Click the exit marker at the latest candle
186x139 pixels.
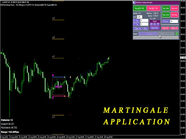coord(108,58)
